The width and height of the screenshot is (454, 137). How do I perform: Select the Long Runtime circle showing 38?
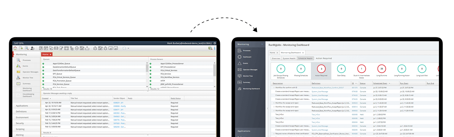pyautogui.click(x=382, y=69)
